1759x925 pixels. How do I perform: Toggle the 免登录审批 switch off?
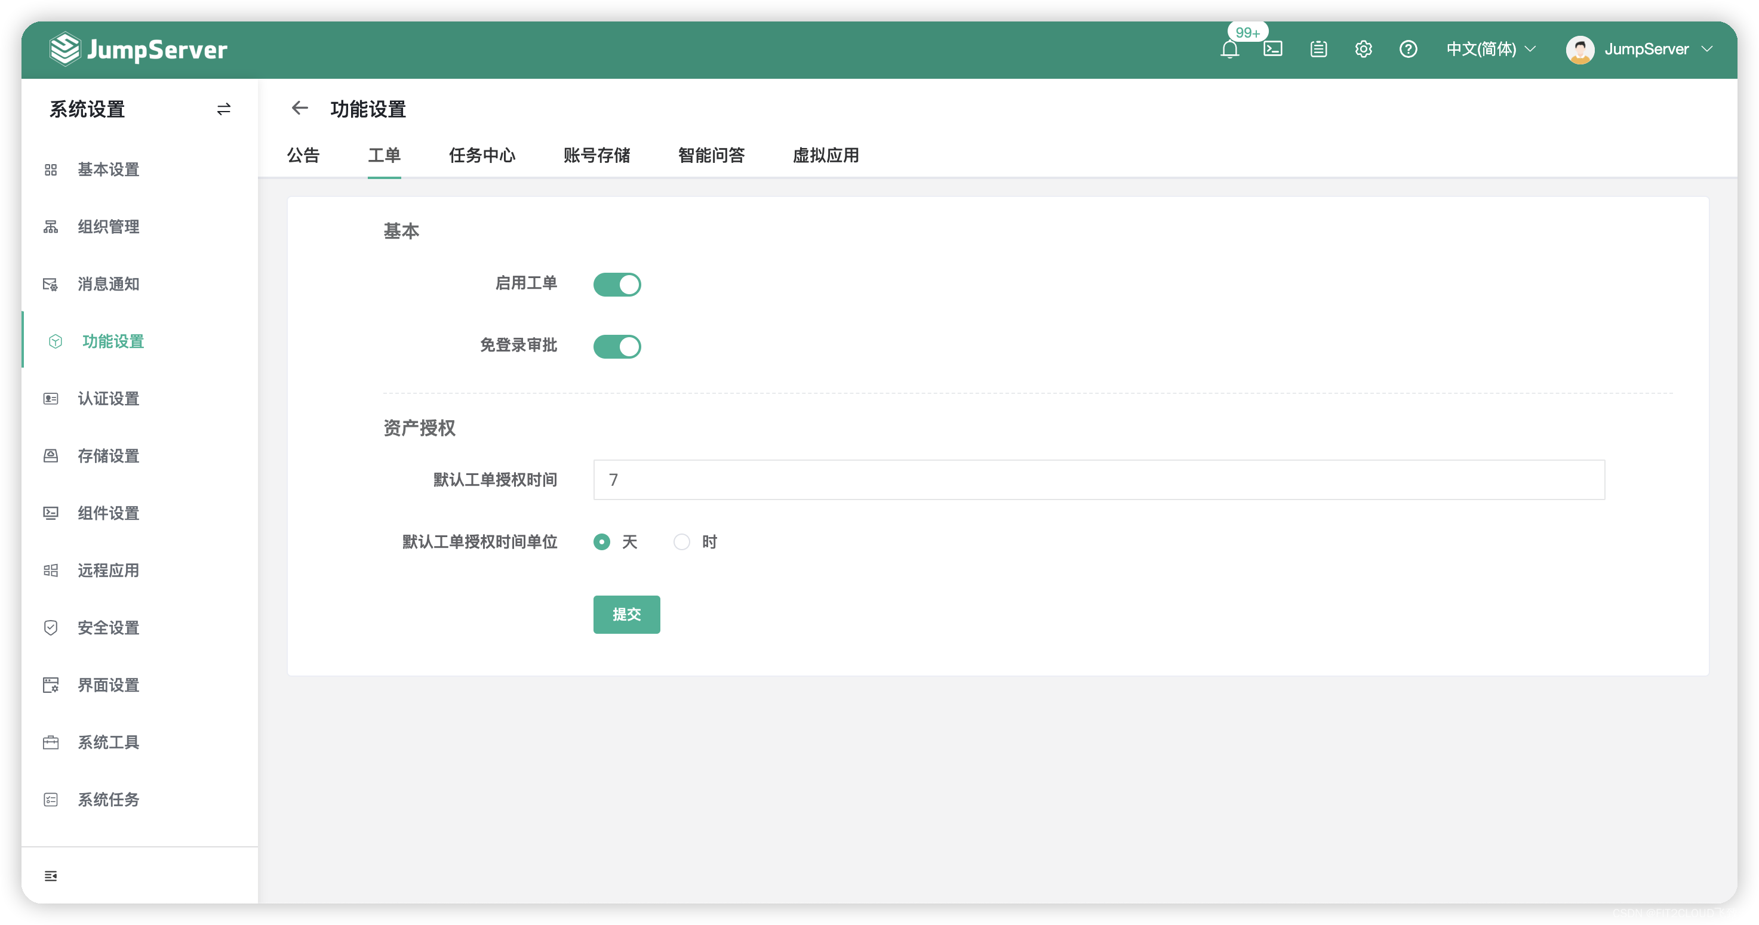pyautogui.click(x=618, y=344)
